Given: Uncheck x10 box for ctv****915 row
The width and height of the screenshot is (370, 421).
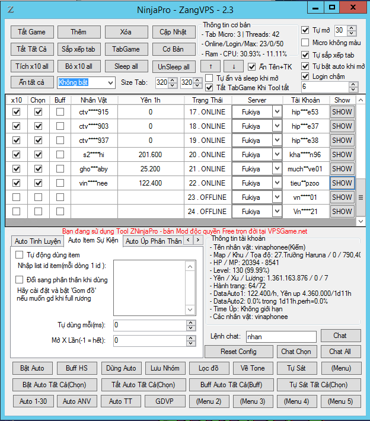Looking at the screenshot, I should tap(17, 111).
